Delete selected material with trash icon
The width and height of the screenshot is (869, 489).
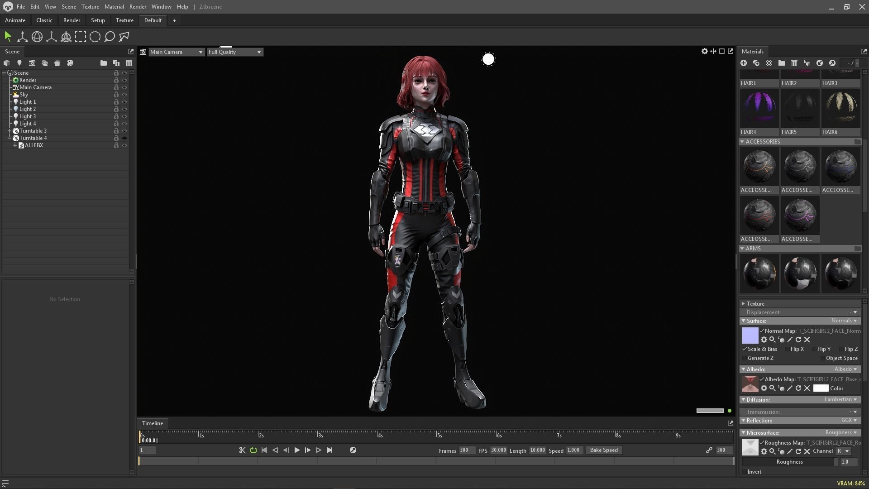coord(794,63)
